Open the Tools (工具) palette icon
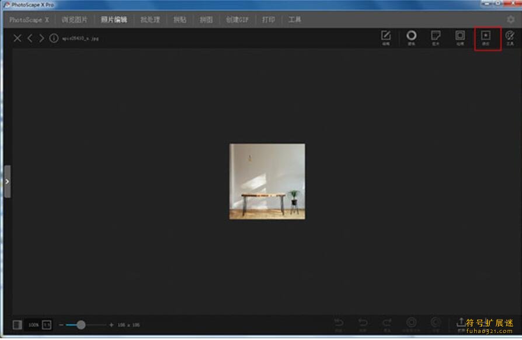Image resolution: width=522 pixels, height=340 pixels. pos(510,37)
